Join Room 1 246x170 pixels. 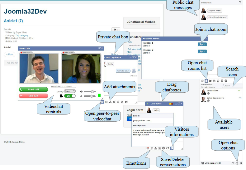coord(202,44)
